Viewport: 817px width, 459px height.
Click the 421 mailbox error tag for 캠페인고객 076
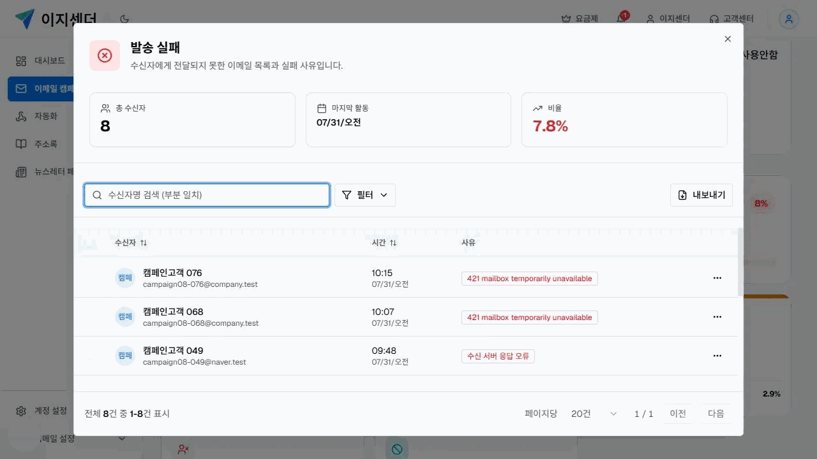coord(530,279)
